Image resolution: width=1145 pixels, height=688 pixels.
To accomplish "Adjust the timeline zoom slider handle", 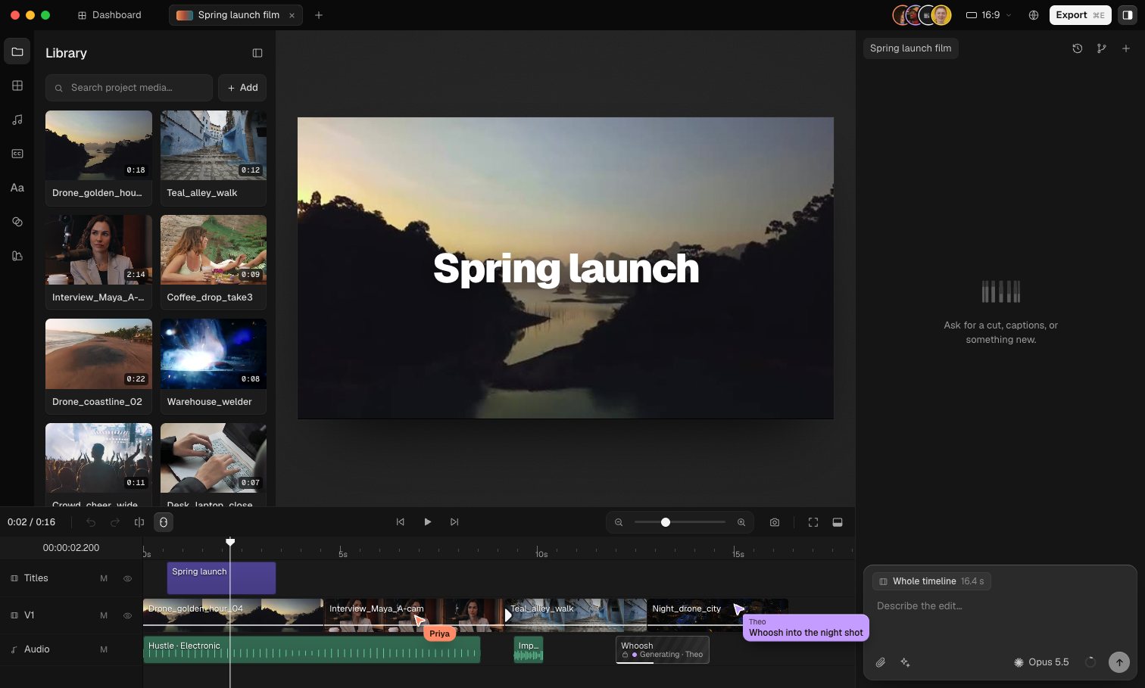I will (x=666, y=522).
